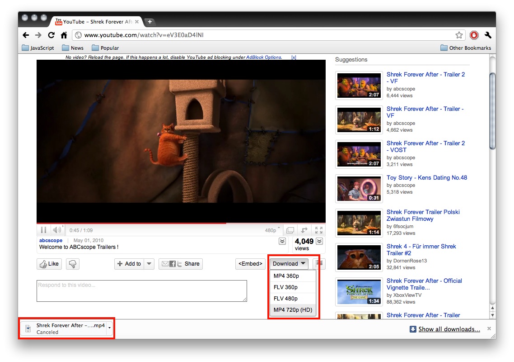Click the Shrek 4 Trailer #2 thumbnail

(359, 257)
